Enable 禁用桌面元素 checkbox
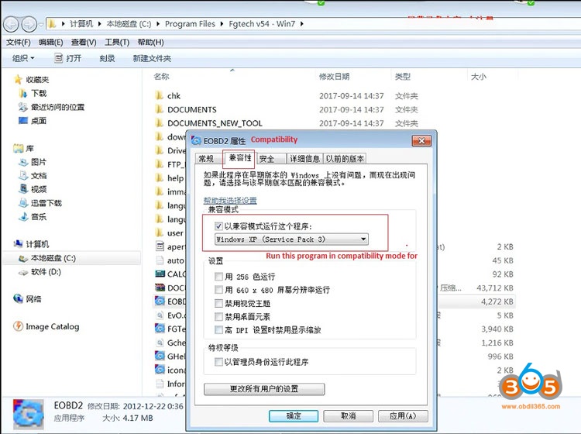Screen dimensions: 581x434 [x=218, y=317]
